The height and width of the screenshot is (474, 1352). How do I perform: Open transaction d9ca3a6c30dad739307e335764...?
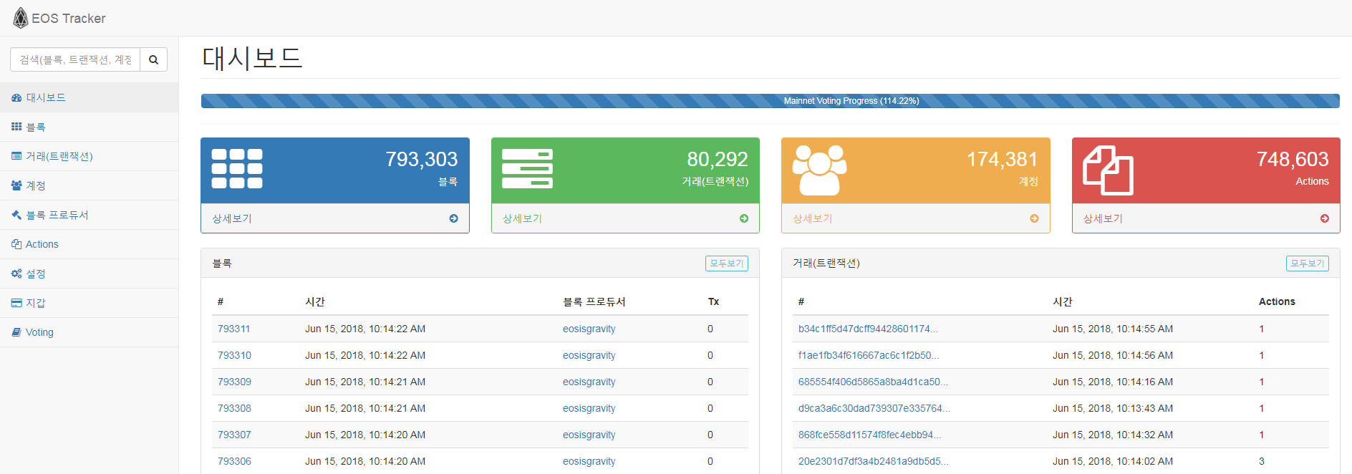(874, 408)
